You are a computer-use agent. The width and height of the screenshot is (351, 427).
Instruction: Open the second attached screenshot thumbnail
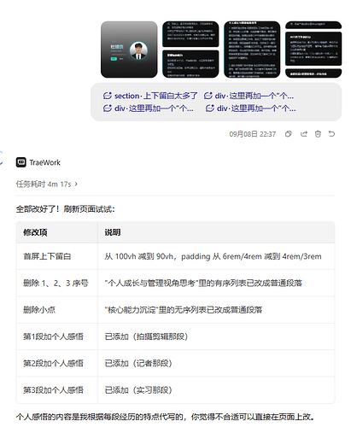point(190,50)
